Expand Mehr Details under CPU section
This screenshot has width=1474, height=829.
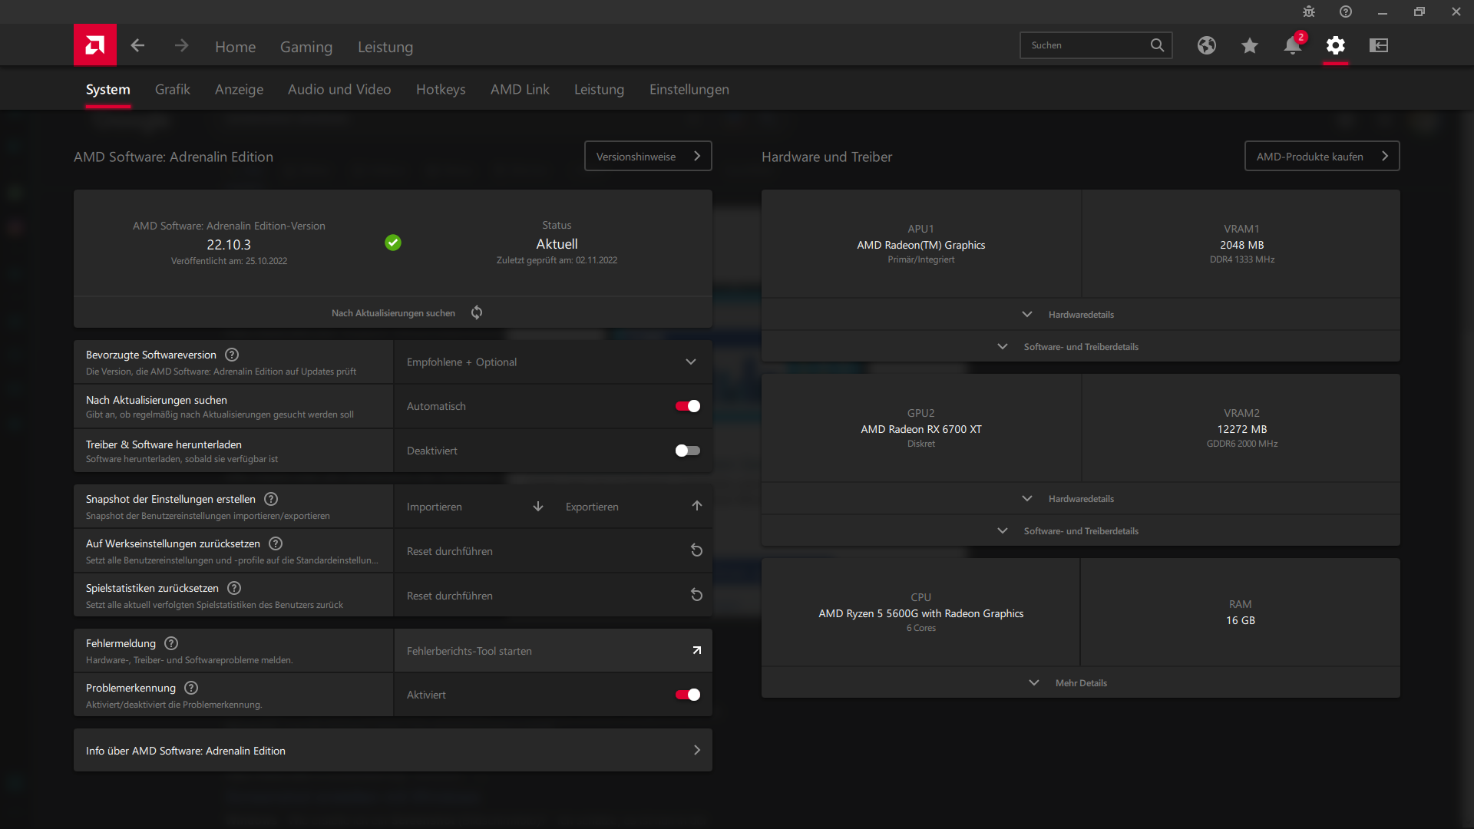1080,683
